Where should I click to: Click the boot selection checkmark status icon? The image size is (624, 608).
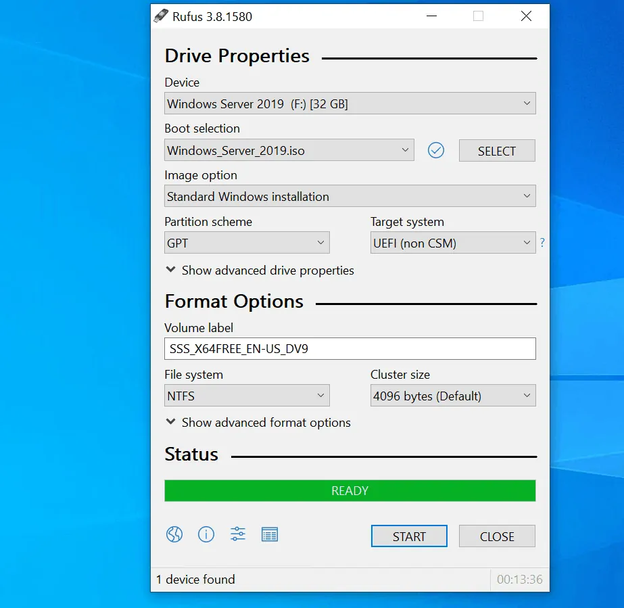tap(435, 150)
